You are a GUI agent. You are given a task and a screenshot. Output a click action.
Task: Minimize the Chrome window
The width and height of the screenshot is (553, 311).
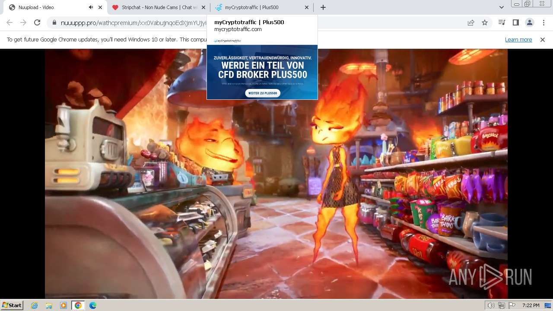pyautogui.click(x=516, y=4)
